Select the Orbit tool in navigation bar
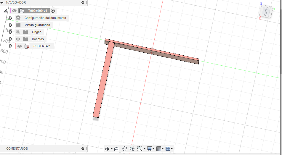 pos(107,149)
